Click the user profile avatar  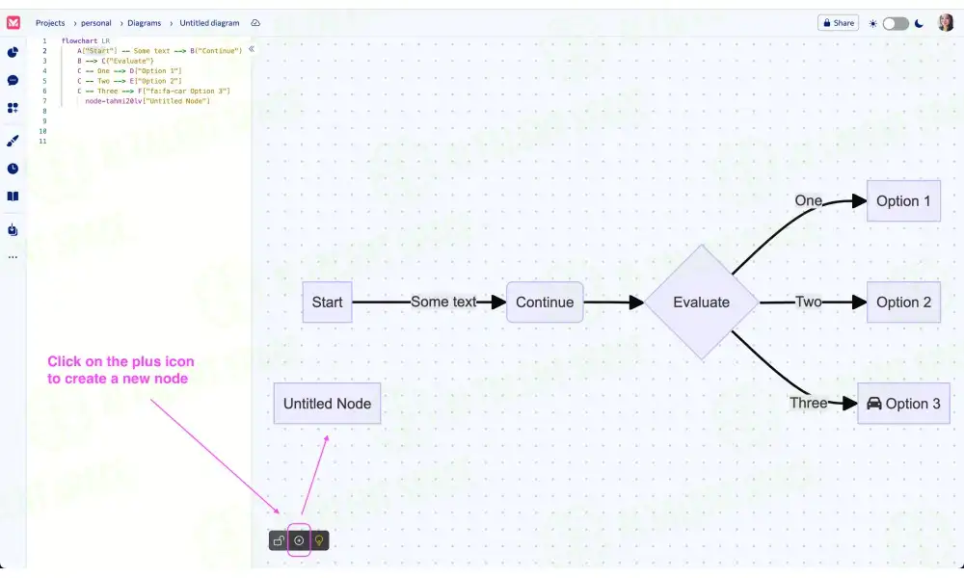(948, 23)
